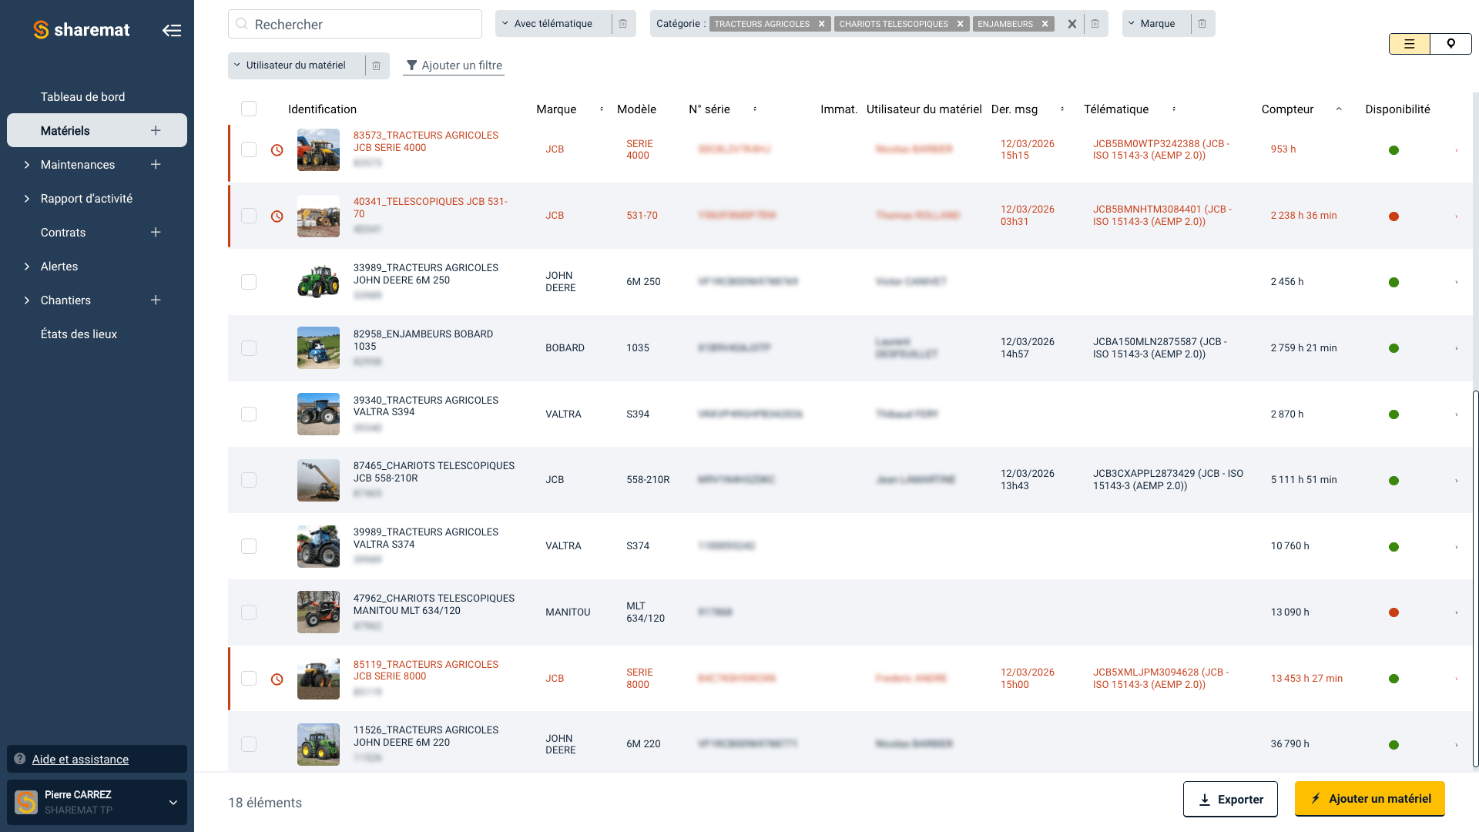Open 82958_ENJAMBEURS BOBARD 1035 entry
This screenshot has height=832, width=1479.
(x=423, y=341)
